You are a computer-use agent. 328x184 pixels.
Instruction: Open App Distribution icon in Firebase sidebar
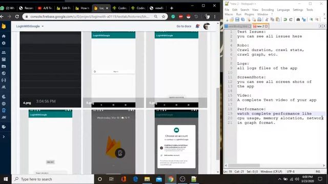click(x=4, y=117)
